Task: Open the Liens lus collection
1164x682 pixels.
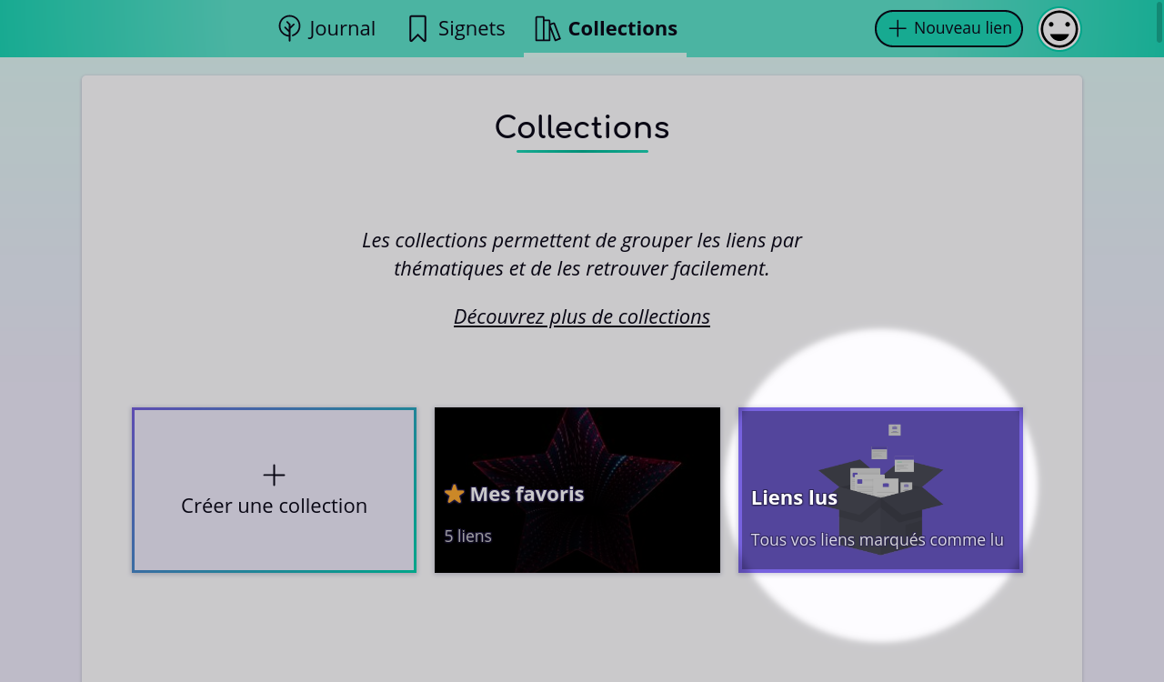Action: pos(879,490)
